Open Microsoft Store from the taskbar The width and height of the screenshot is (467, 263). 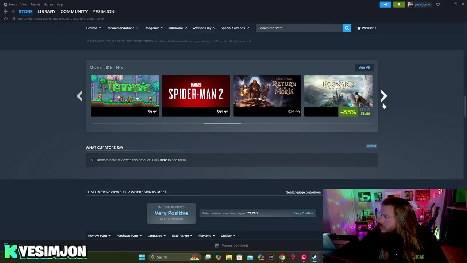click(239, 257)
